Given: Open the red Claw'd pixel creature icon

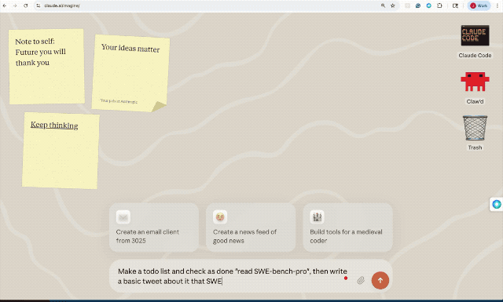Looking at the screenshot, I should click(x=475, y=82).
